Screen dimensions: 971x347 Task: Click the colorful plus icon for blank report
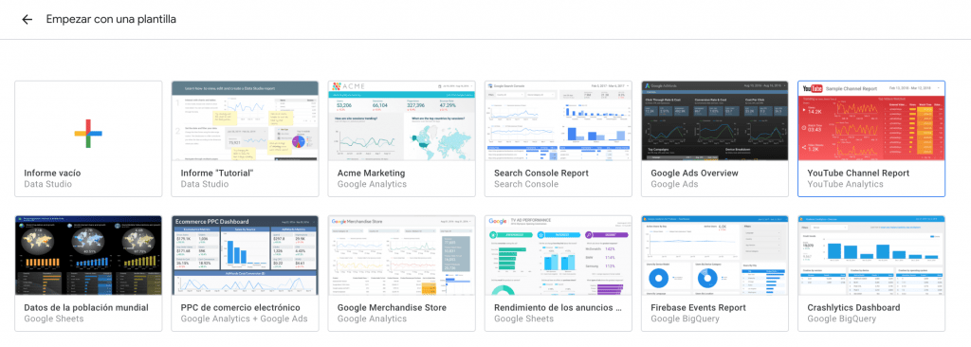click(x=88, y=134)
